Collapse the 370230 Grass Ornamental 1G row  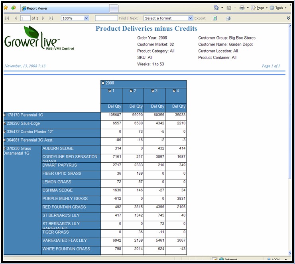pos(5,148)
